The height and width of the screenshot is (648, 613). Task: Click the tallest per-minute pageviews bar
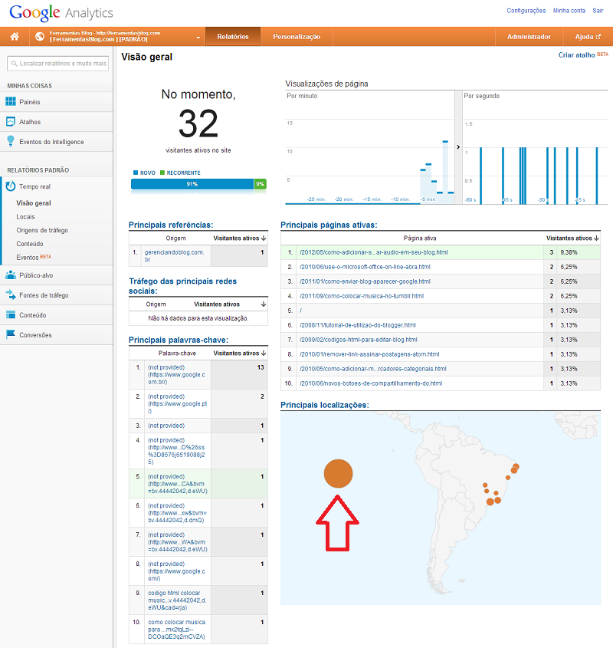coord(445,172)
